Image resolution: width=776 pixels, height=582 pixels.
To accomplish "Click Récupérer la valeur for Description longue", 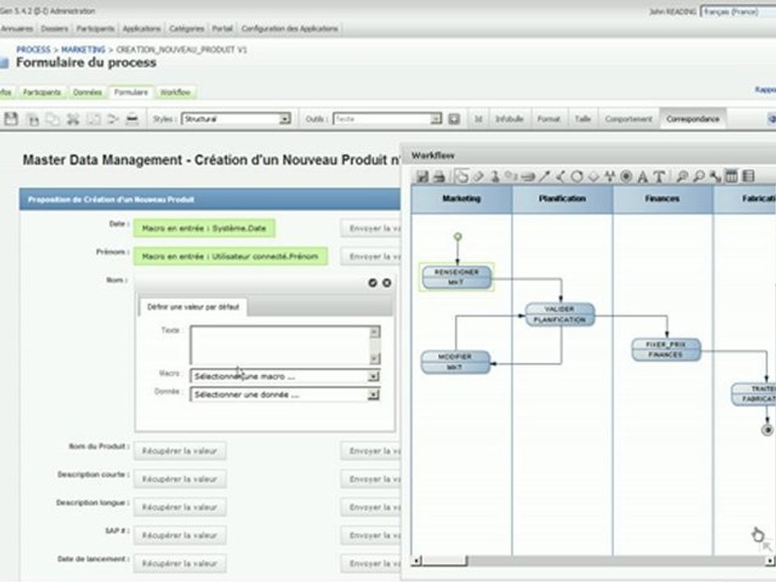I will pos(179,508).
